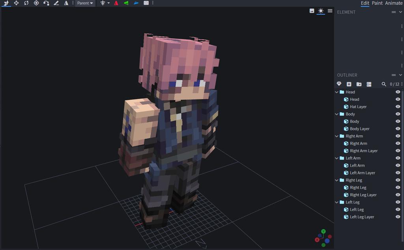Hide the Body Layer cube
This screenshot has width=404, height=250.
tap(398, 129)
